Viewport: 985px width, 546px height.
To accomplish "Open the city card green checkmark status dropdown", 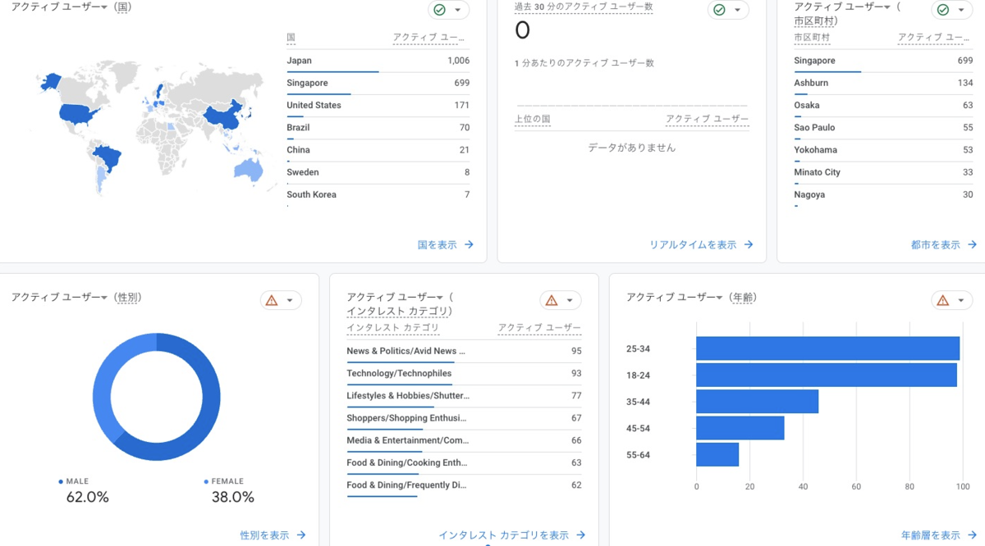I will [952, 10].
